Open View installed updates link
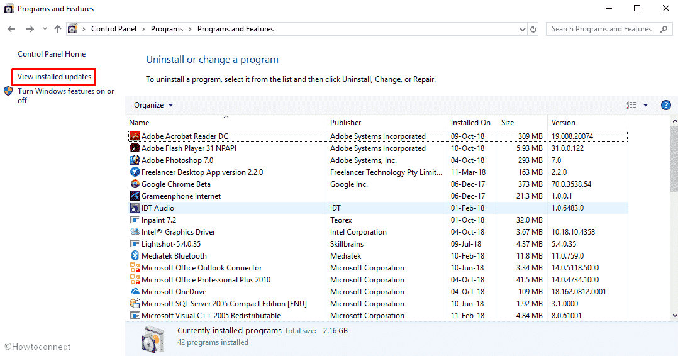Image resolution: width=678 pixels, height=356 pixels. click(55, 77)
